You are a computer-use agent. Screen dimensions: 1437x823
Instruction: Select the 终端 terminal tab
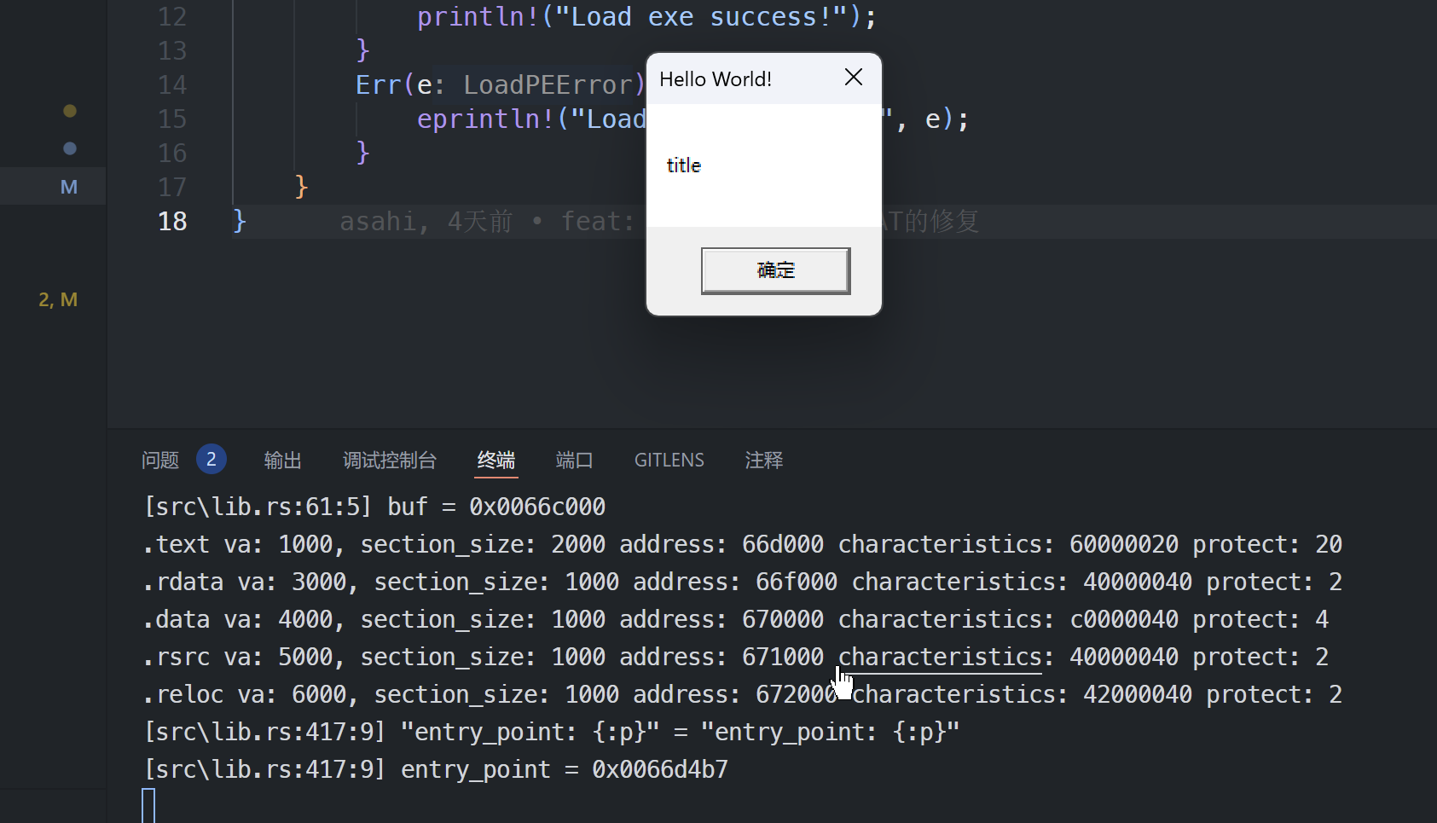pyautogui.click(x=495, y=461)
